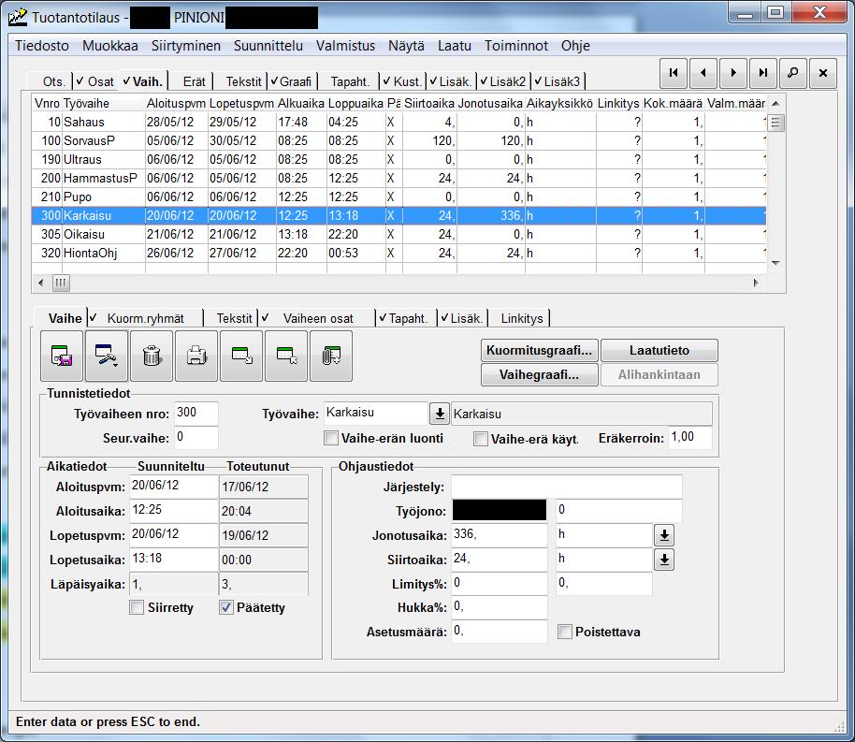Switch to the Erät tab
Screen dimensions: 855x742
point(195,81)
